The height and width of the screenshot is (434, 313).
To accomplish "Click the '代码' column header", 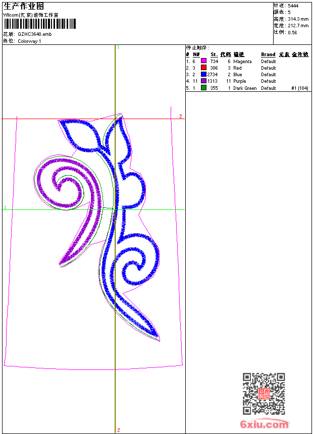I will 226,55.
